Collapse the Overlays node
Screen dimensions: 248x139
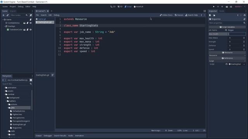tap(4, 26)
